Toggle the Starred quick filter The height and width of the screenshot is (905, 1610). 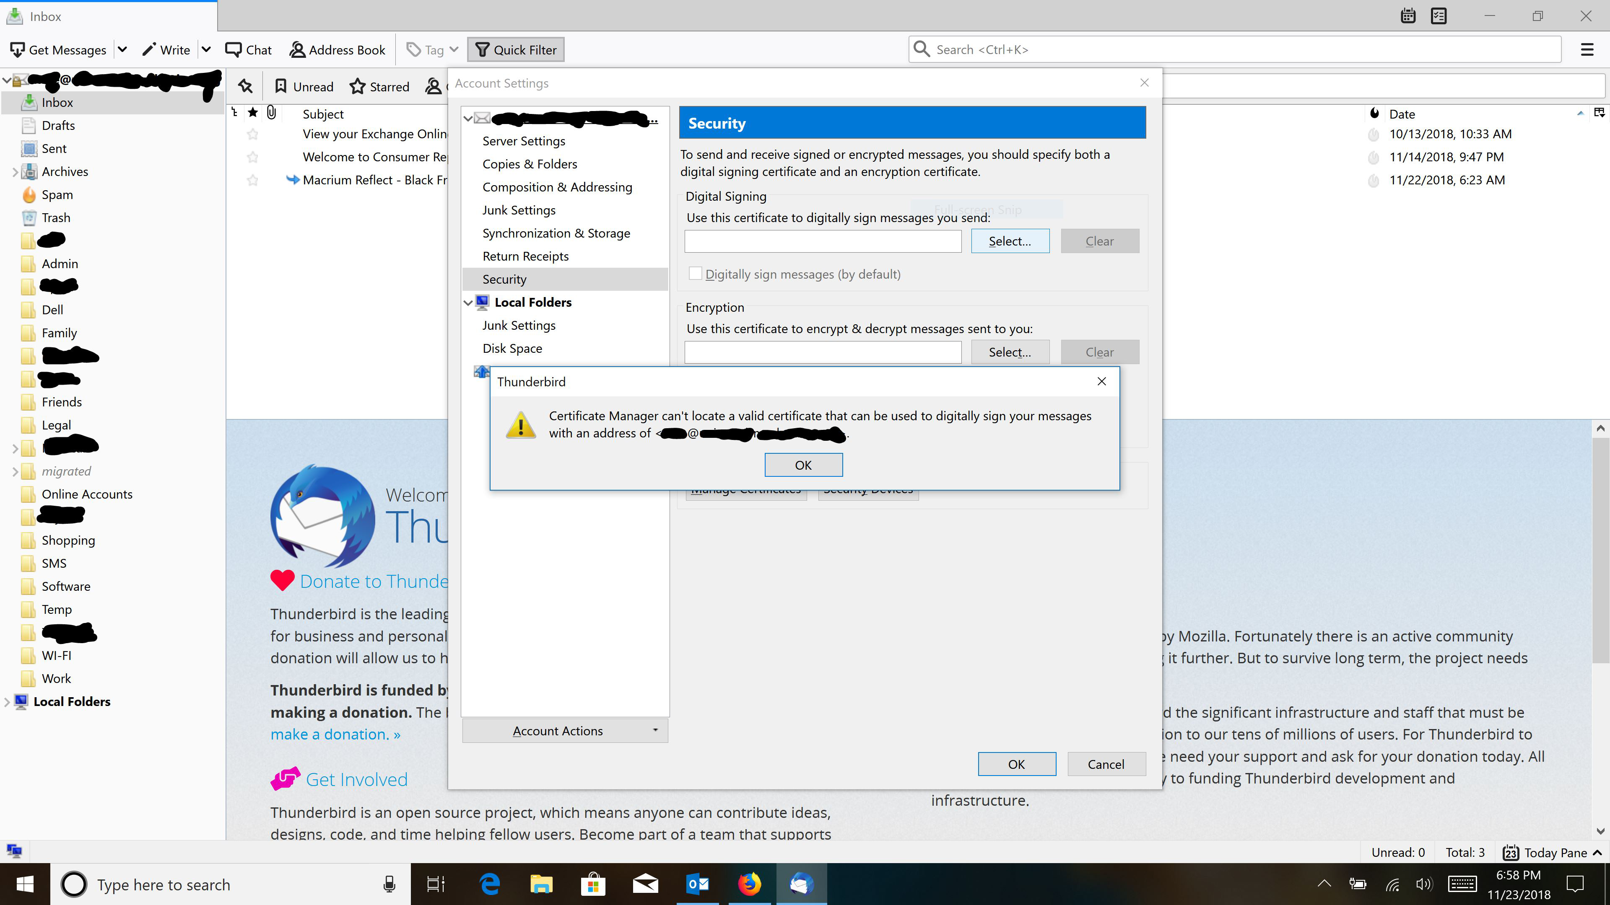point(379,86)
